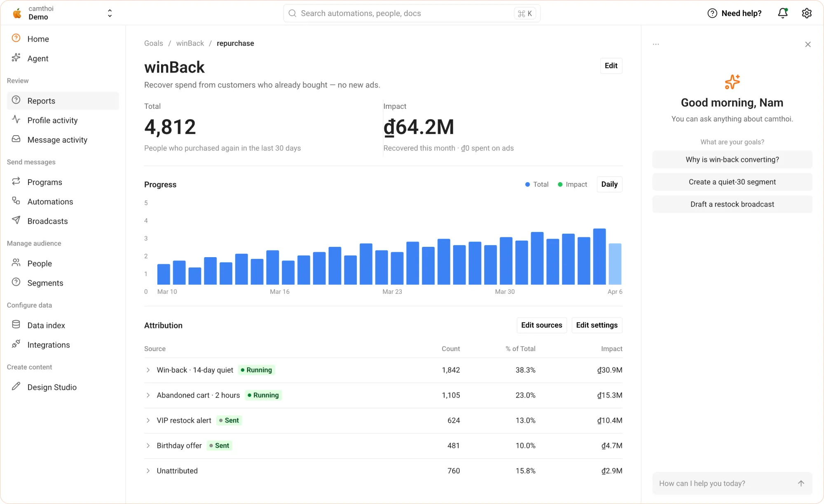The height and width of the screenshot is (504, 824).
Task: Click the Need help question icon
Action: (x=712, y=13)
